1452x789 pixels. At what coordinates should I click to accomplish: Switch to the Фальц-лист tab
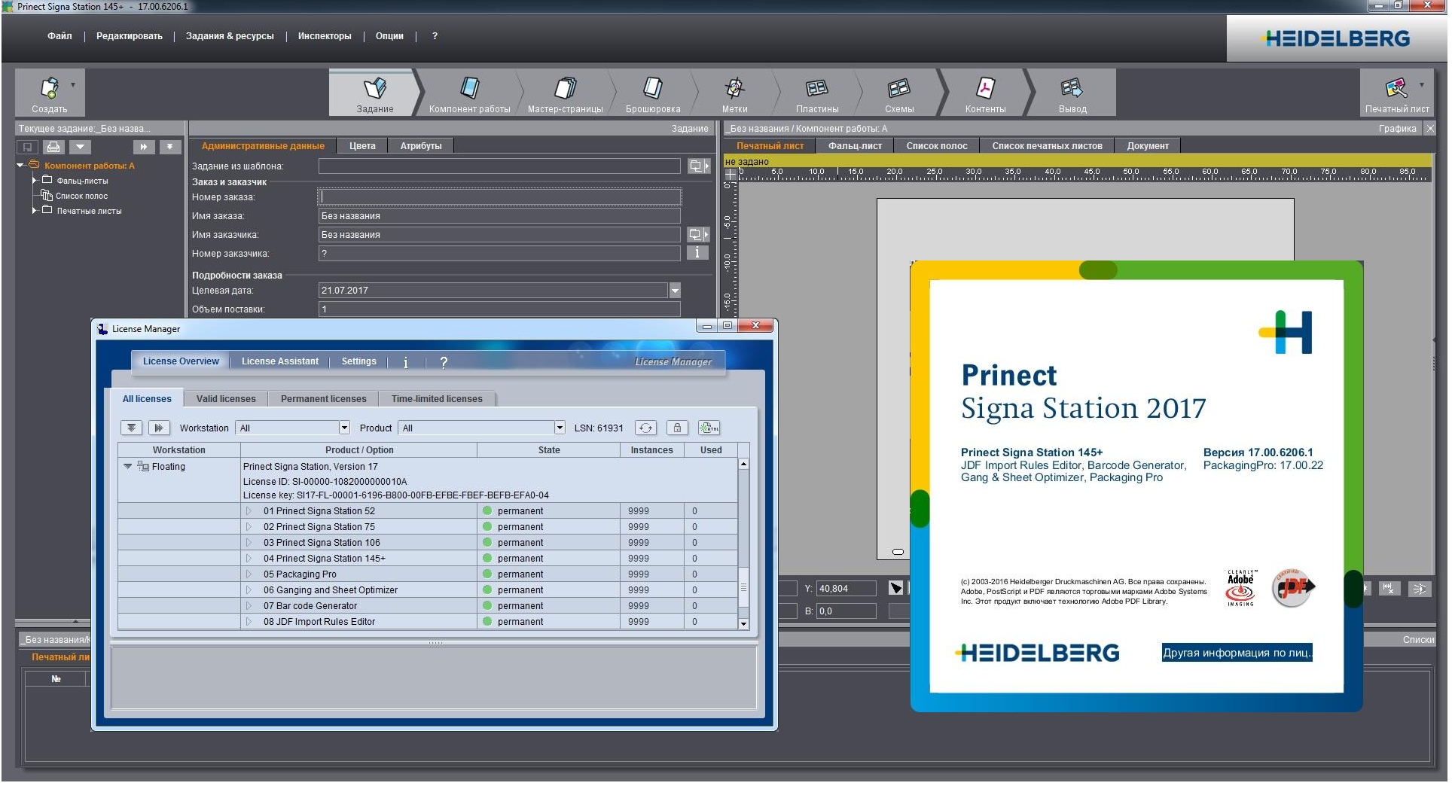855,146
